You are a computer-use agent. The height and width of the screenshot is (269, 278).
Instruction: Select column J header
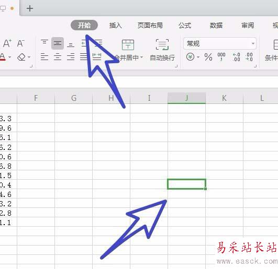point(186,98)
